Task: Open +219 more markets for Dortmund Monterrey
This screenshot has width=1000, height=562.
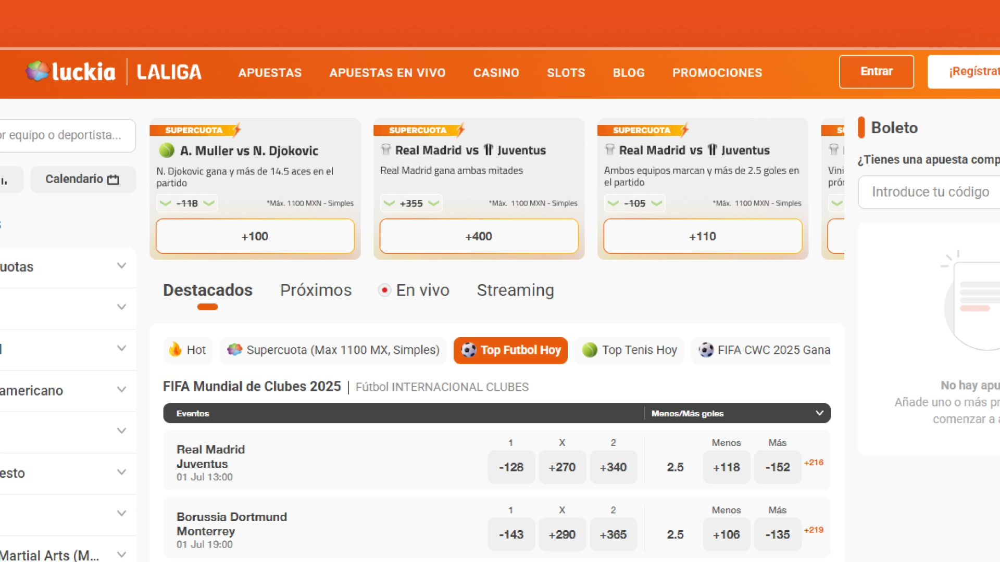Action: [814, 530]
